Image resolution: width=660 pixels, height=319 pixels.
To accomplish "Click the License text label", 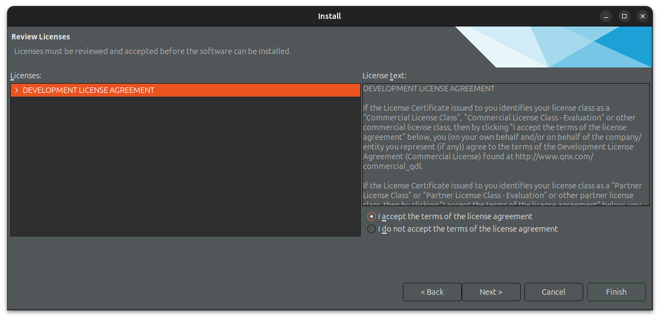I will coord(385,76).
